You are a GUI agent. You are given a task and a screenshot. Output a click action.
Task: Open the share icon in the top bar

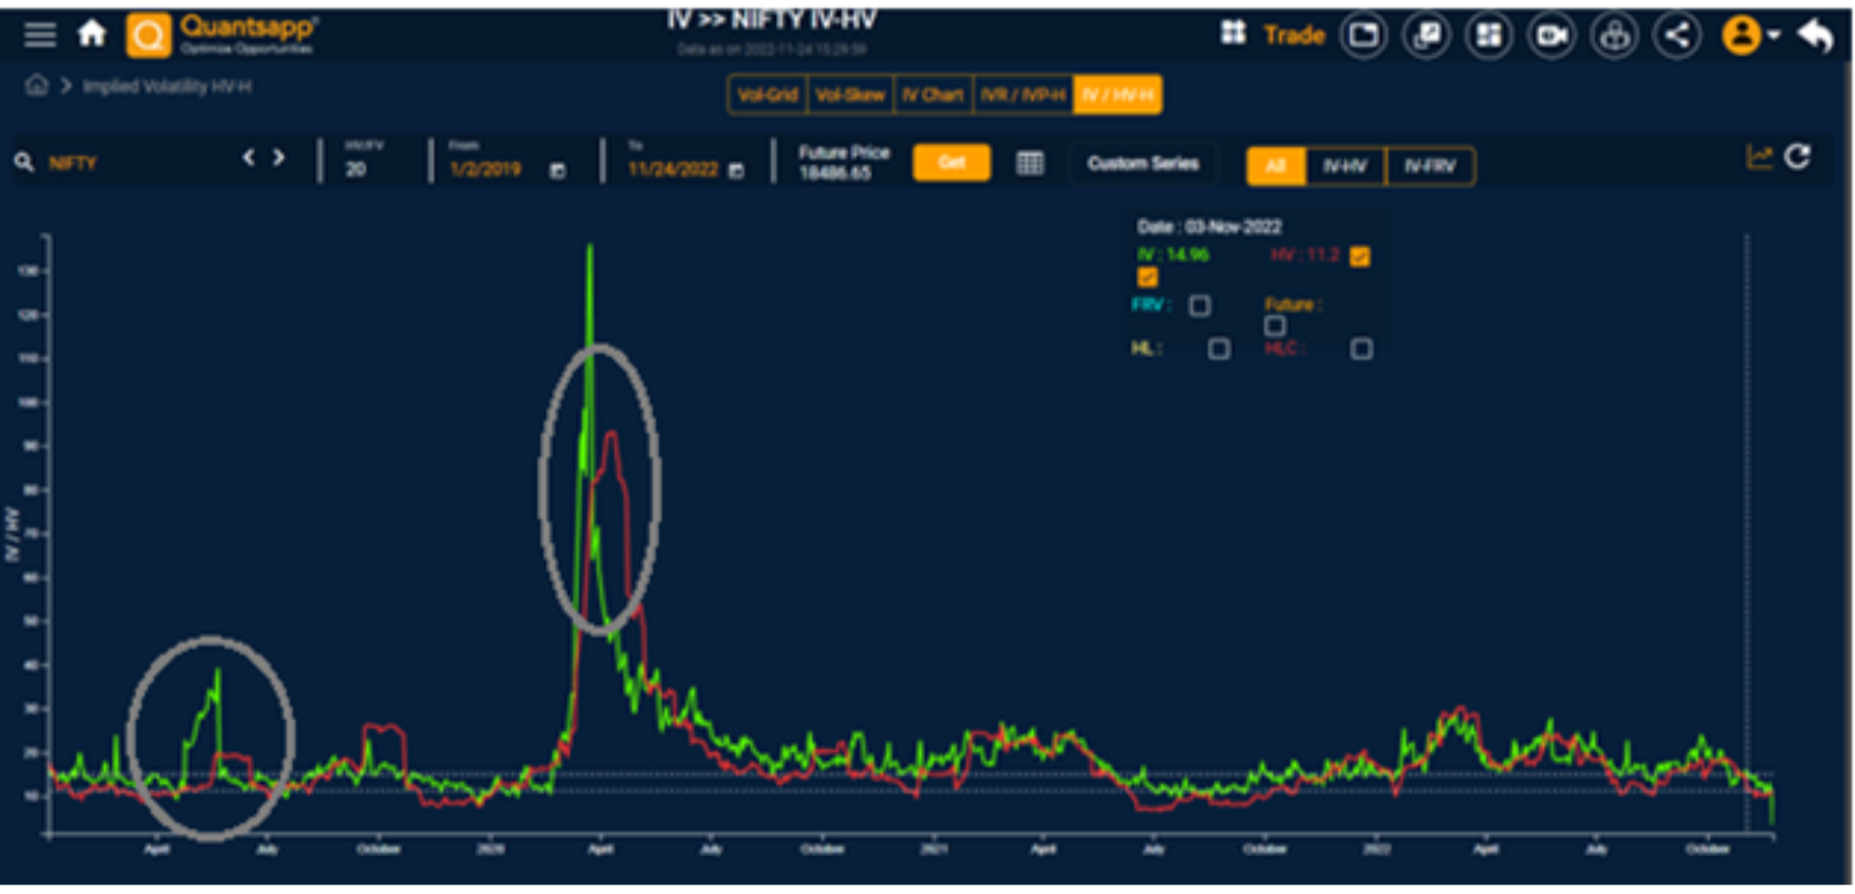(x=1678, y=35)
